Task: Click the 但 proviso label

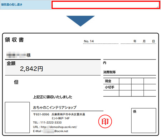Action: [16, 82]
